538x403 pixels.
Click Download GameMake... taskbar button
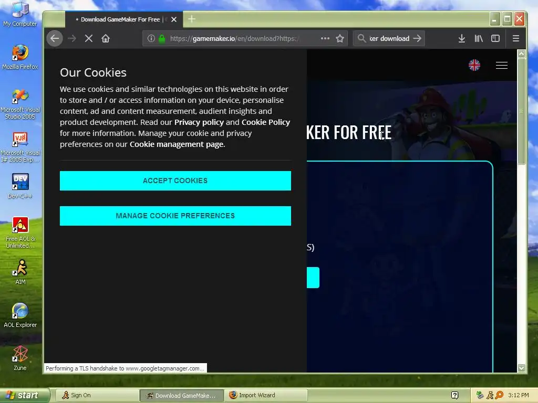point(181,395)
